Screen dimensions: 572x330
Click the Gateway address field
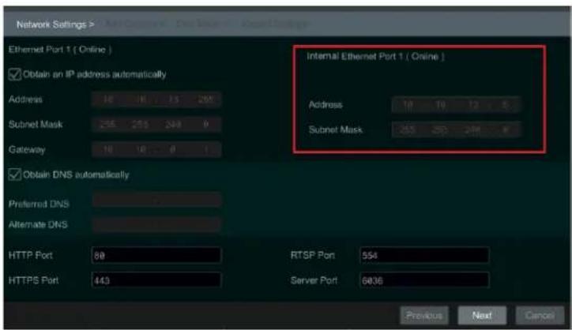(156, 149)
